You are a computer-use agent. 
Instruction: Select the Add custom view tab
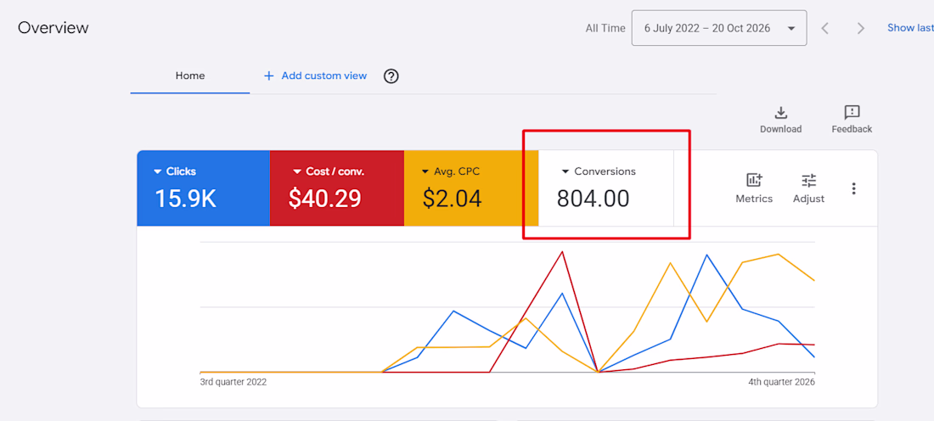315,76
